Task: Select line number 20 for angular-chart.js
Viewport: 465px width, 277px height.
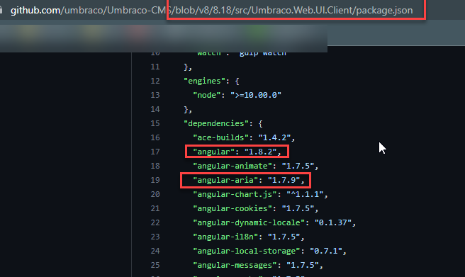Action: (x=155, y=194)
